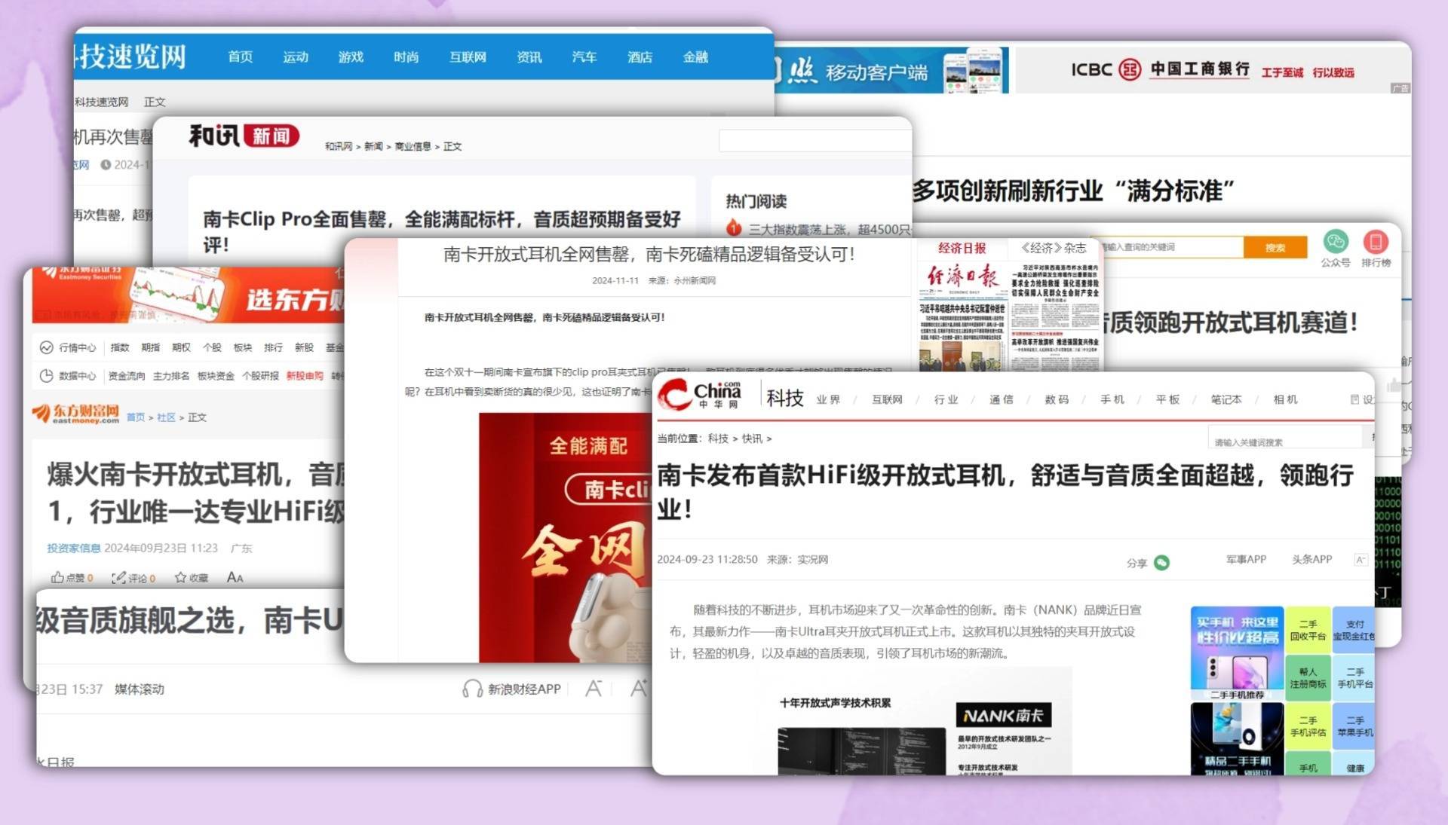Click the 新浪财经APP headphone icon
This screenshot has height=825, width=1448.
[472, 689]
